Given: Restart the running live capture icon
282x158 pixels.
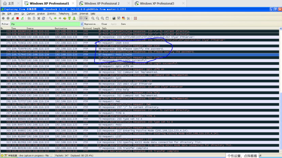Looking at the screenshot, I should (x=22, y=18).
